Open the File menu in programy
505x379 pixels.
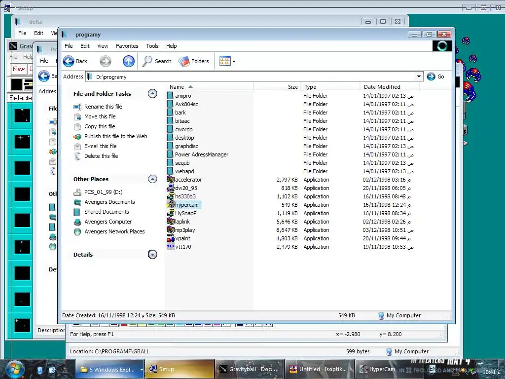(69, 46)
